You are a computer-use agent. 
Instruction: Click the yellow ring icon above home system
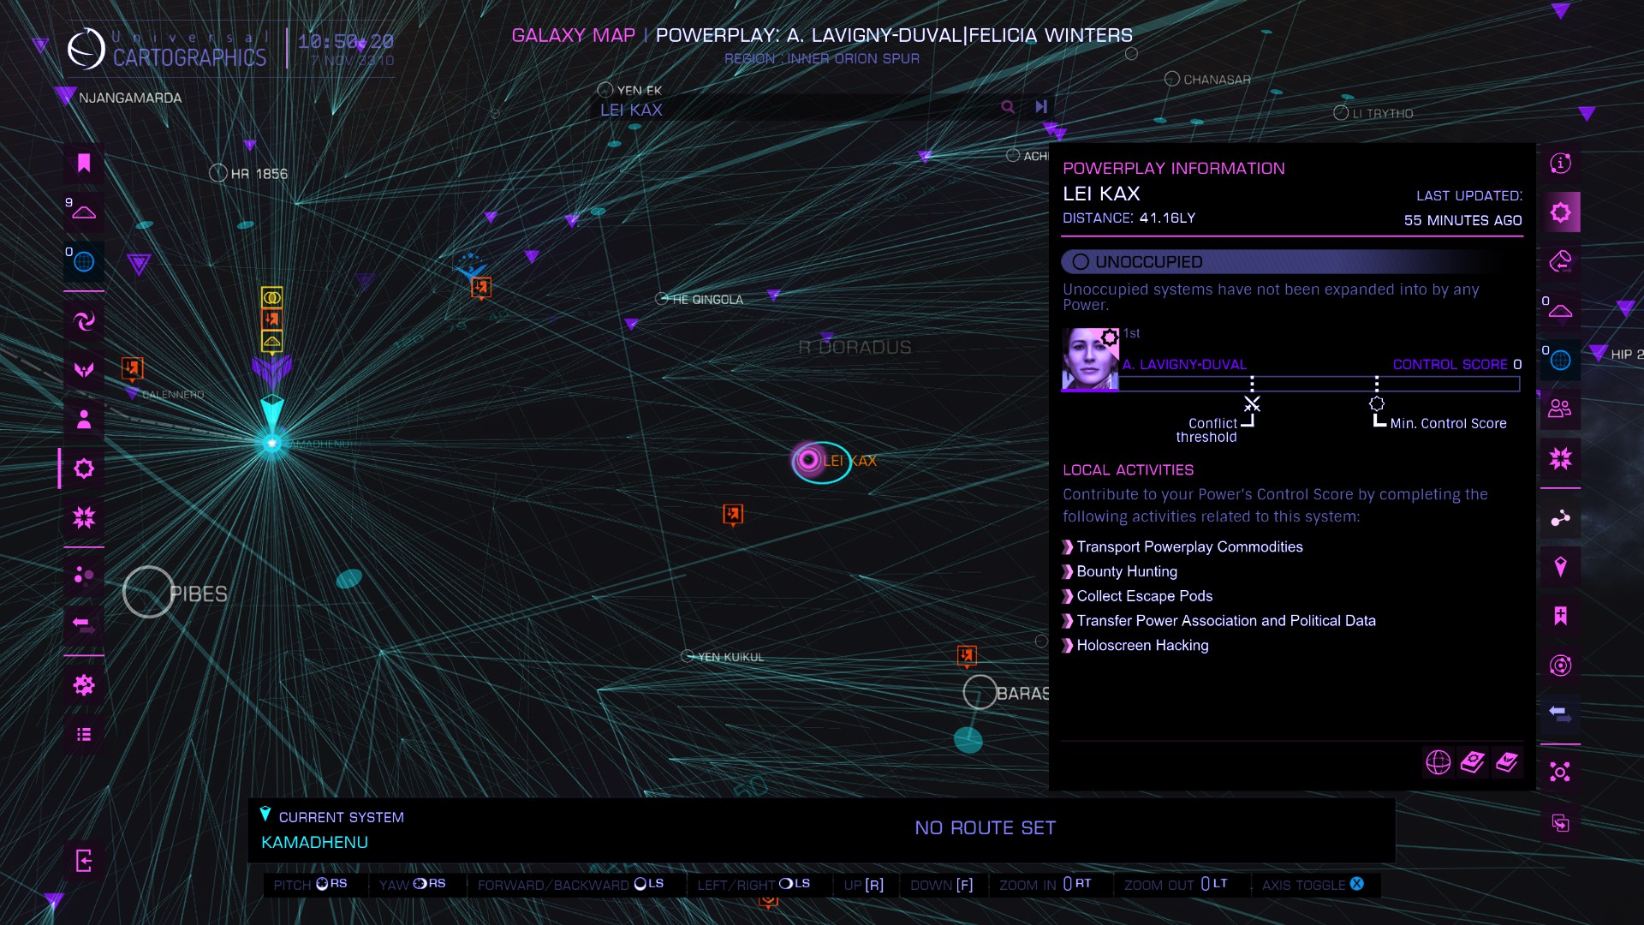click(x=271, y=297)
